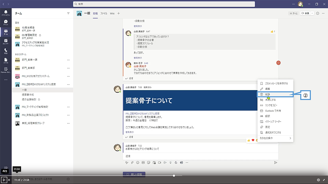The image size is (328, 184).
Task: Click the video player settings gear
Action: pyautogui.click(x=318, y=180)
